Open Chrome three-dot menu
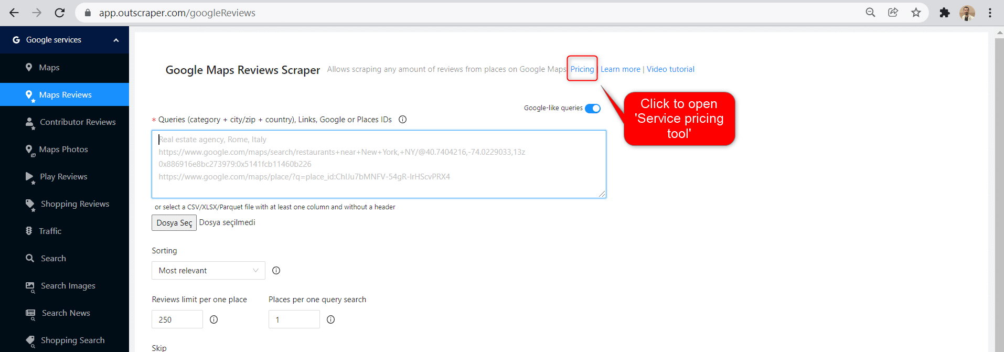The height and width of the screenshot is (352, 1004). point(990,13)
